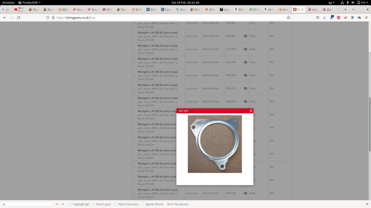Viewport: 371px width, 208px height.
Task: Open the clock and calendar panel
Action: coord(185,3)
